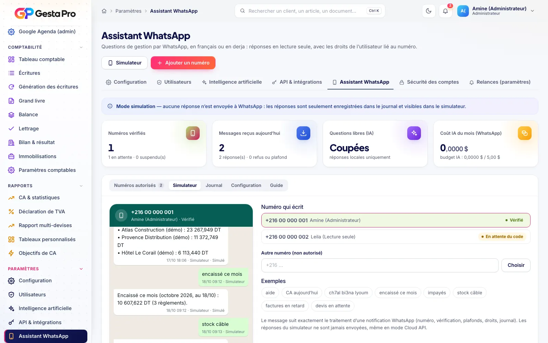Click the Messages reçus download icon
The width and height of the screenshot is (548, 343).
point(303,133)
